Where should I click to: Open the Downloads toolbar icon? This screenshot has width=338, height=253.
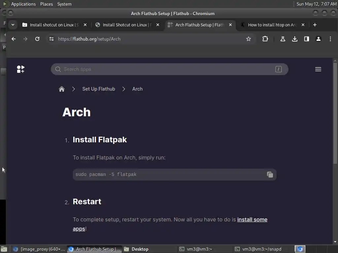click(295, 39)
